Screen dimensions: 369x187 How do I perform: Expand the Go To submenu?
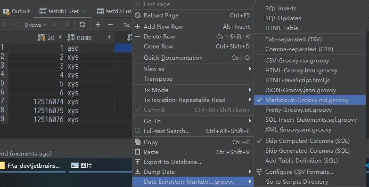point(193,121)
